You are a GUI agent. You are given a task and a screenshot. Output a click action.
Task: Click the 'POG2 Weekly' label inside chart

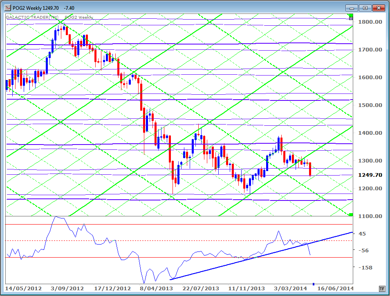click(79, 17)
